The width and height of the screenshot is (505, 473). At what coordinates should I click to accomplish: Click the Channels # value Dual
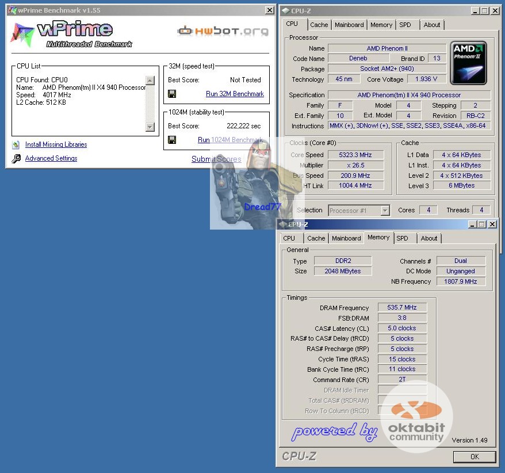[x=461, y=261]
